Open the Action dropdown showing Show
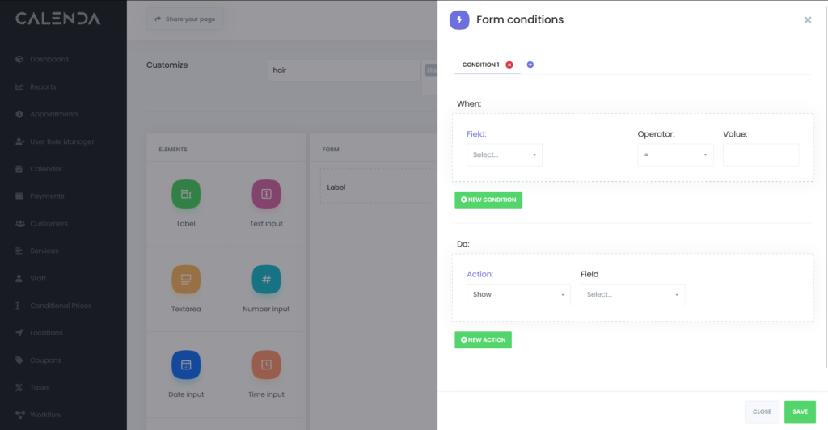 [x=518, y=295]
